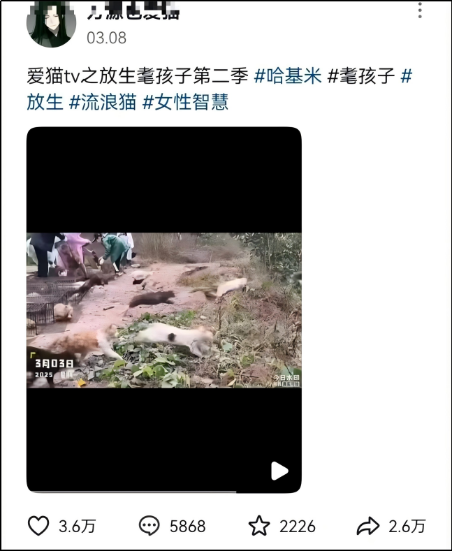Seek using the video progress bar

point(164,492)
